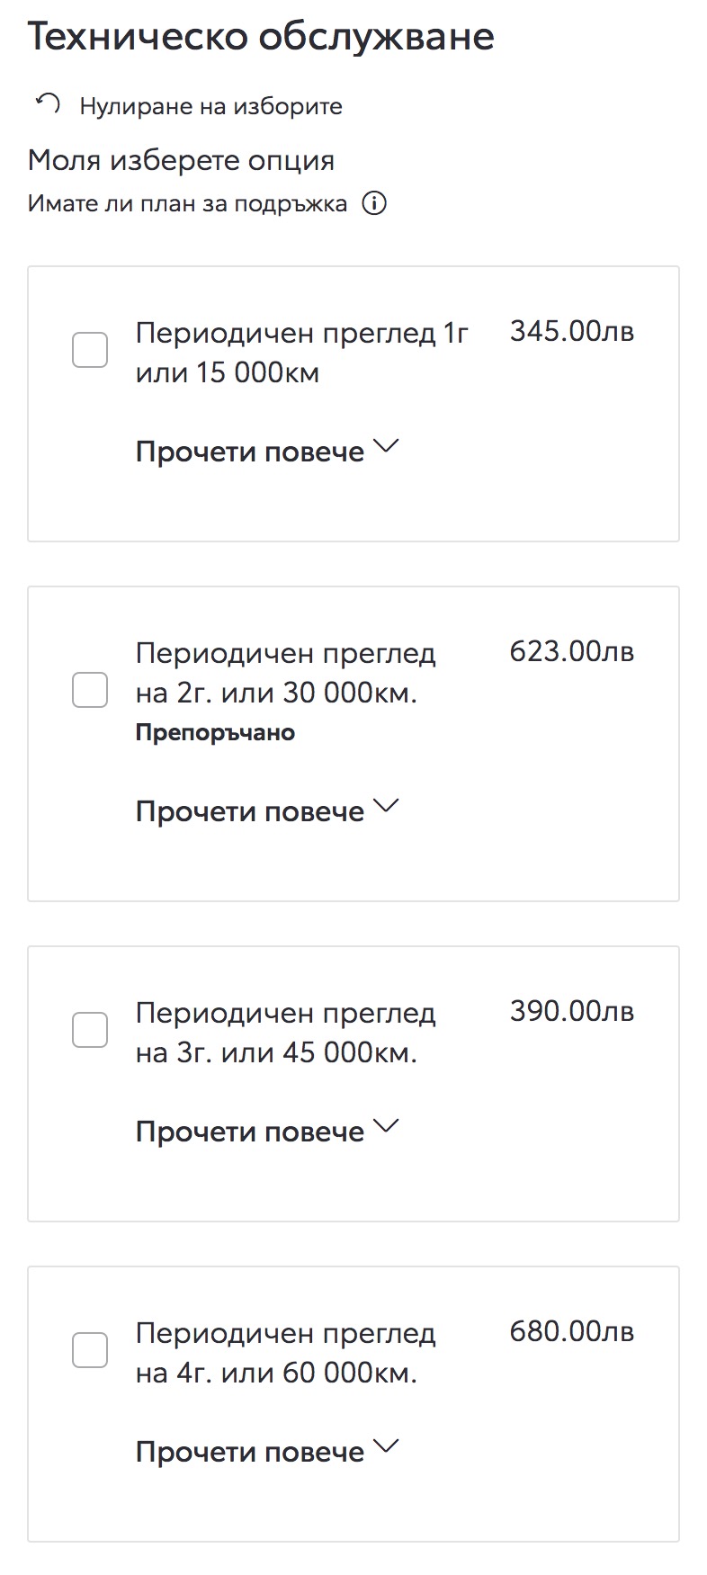Click the 'Периодичен преглед 1г' option label
The image size is (707, 1575).
pos(301,353)
